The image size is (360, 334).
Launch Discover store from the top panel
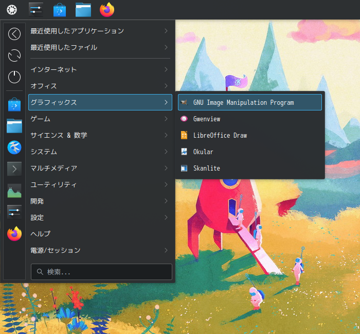(x=60, y=10)
